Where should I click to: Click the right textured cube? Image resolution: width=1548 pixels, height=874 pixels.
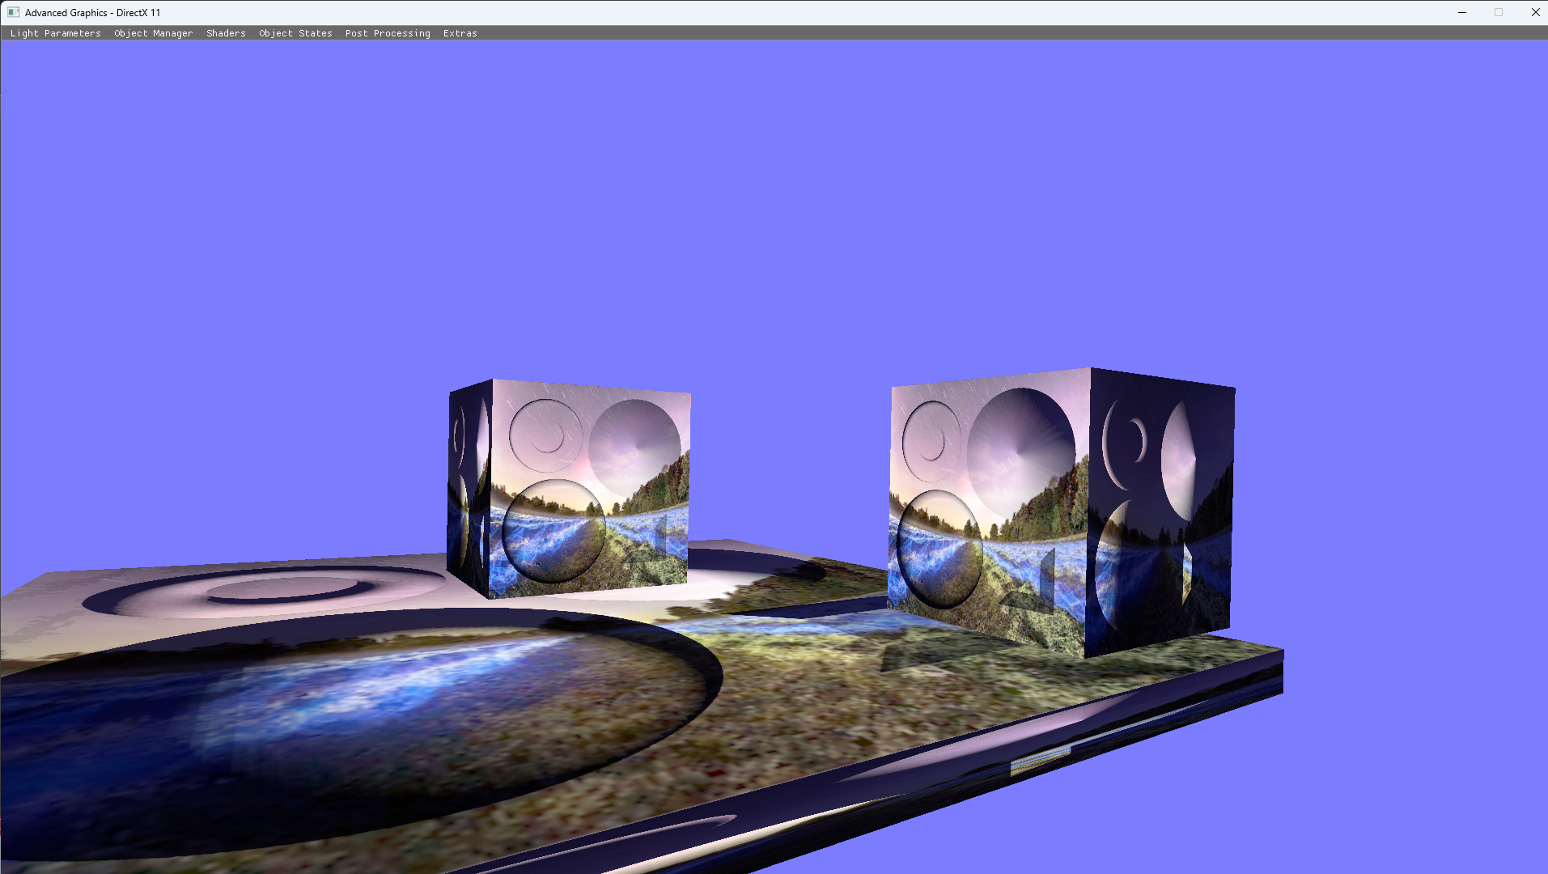point(1062,512)
